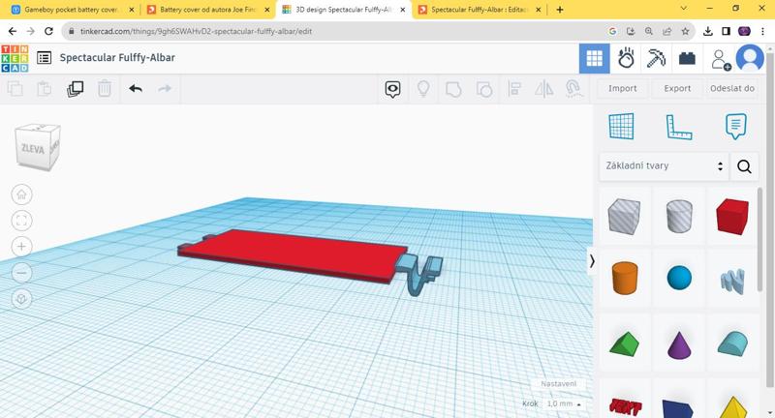The width and height of the screenshot is (775, 418).
Task: Switch to Spectacular Fulffy-Albar Editace tab
Action: click(480, 10)
